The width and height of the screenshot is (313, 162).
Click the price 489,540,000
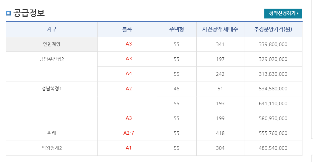coord(273,148)
